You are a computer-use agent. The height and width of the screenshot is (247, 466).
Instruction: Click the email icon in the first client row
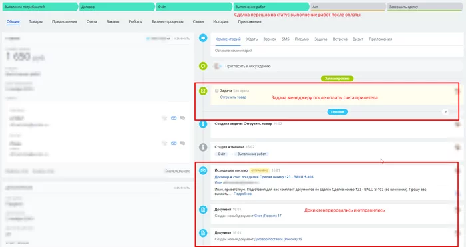pos(174,118)
